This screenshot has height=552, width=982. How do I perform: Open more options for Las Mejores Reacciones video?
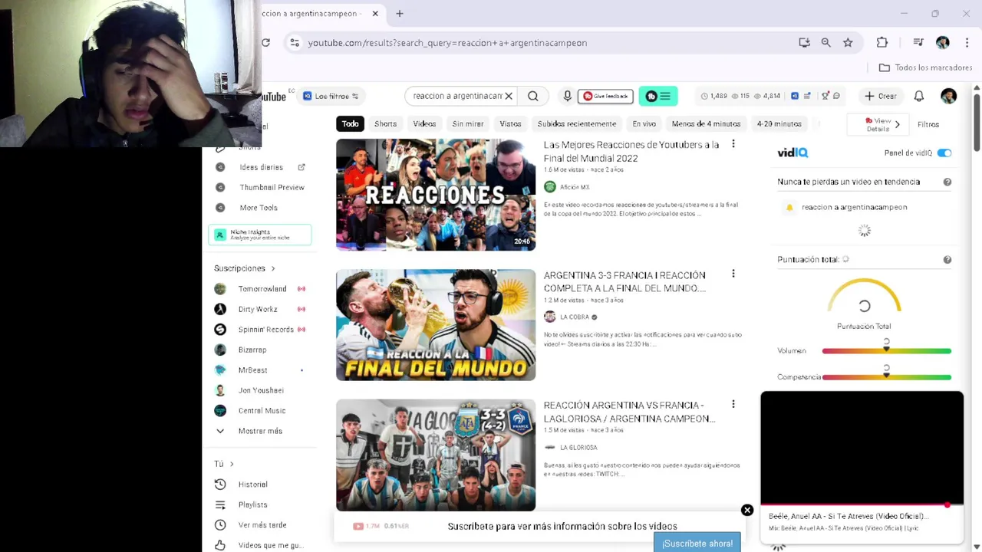tap(733, 144)
